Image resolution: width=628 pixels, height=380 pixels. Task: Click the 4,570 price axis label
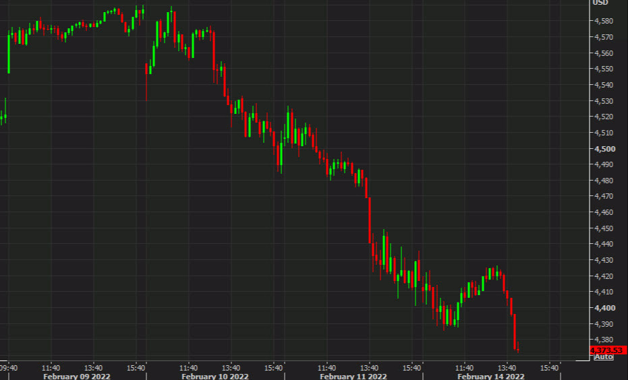point(604,37)
